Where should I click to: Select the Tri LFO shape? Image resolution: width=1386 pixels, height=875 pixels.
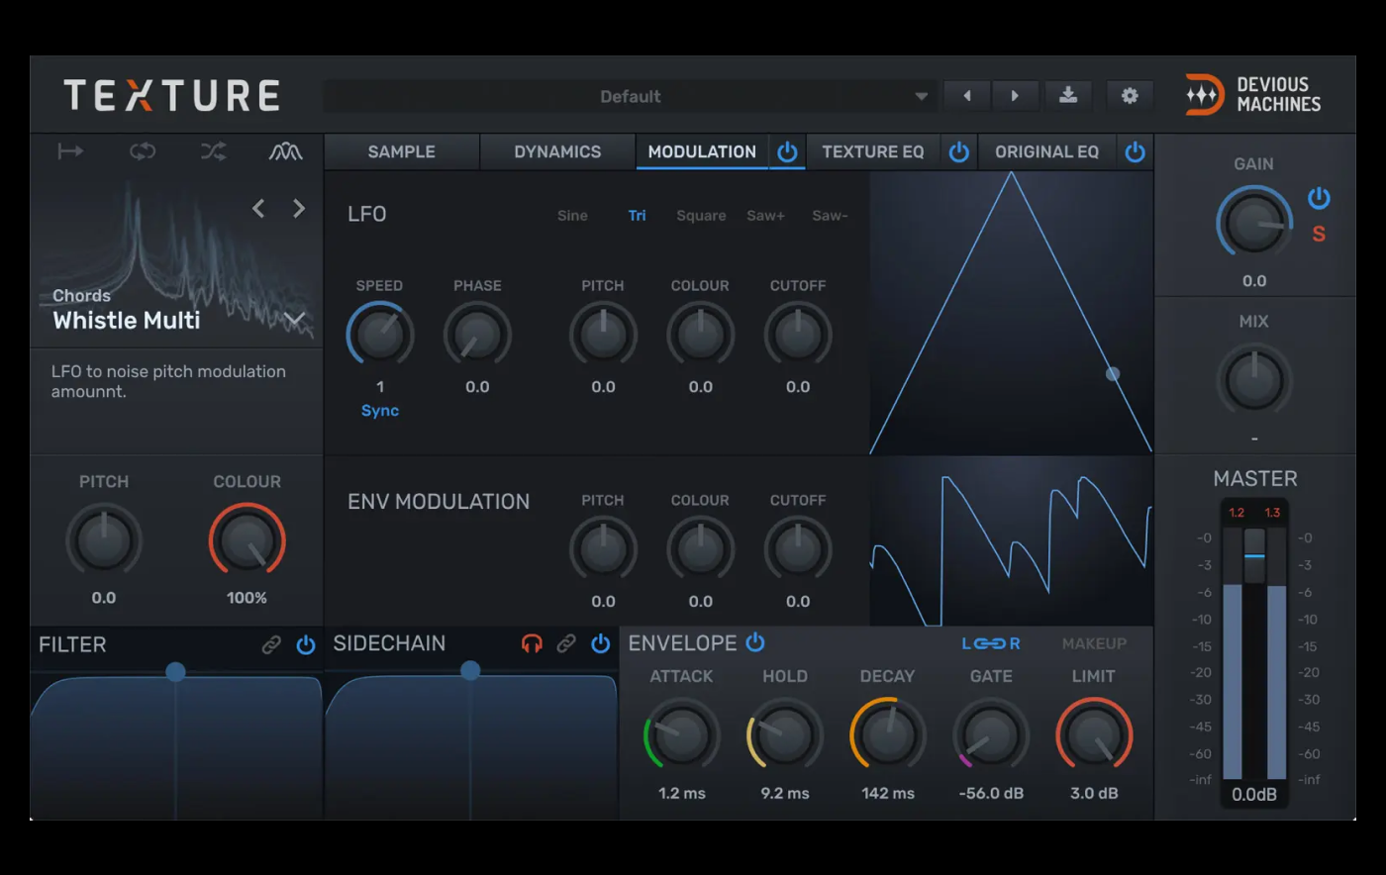point(637,216)
